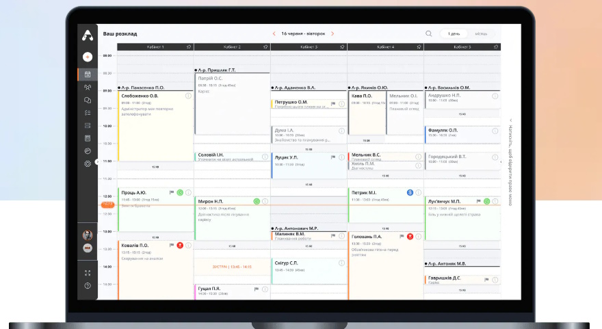The width and height of the screenshot is (602, 329).
Task: Pin the Кабінет 1 column
Action: pos(189,47)
